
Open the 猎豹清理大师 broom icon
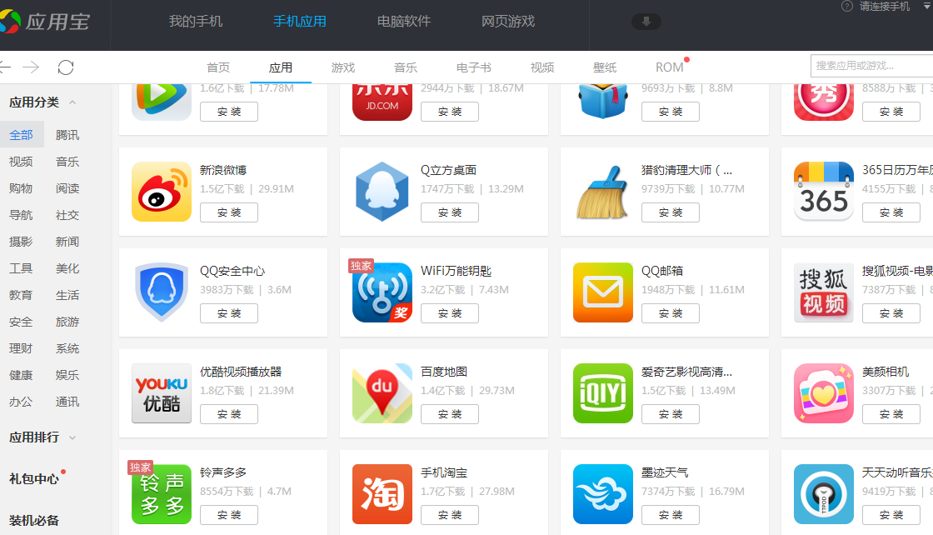pos(603,192)
